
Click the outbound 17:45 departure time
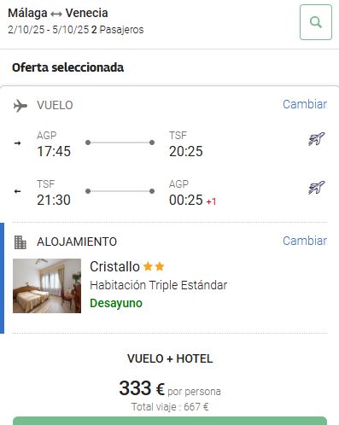pyautogui.click(x=54, y=151)
